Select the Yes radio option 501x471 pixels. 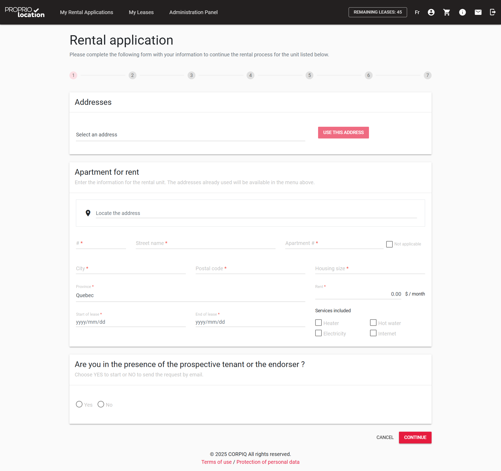pyautogui.click(x=79, y=404)
